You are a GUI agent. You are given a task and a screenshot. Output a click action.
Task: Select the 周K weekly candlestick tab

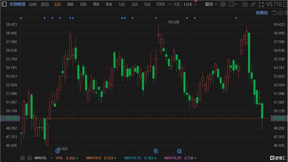(x=70, y=4)
